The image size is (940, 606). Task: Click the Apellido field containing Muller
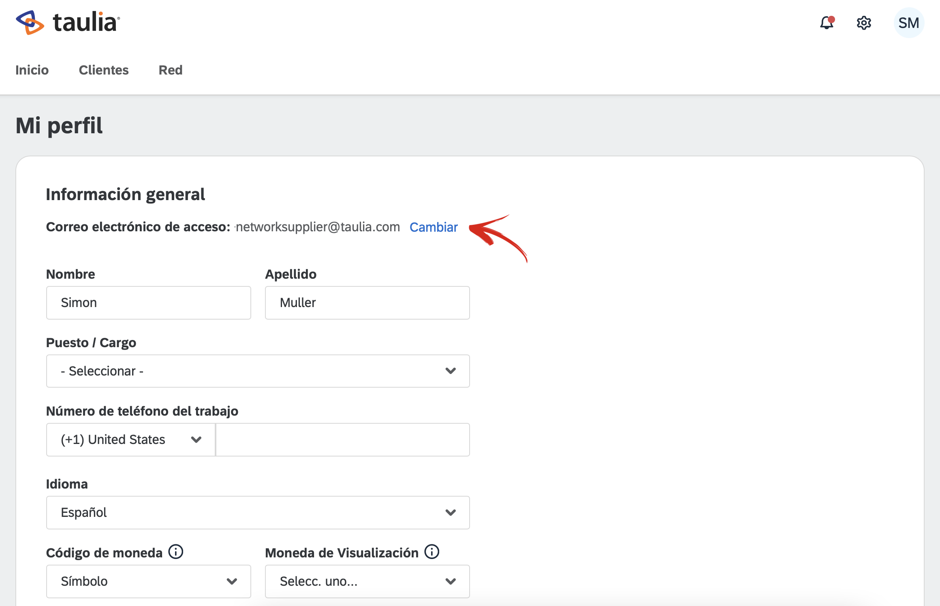(367, 303)
